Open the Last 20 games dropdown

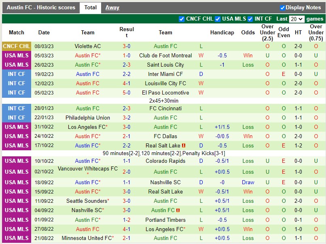tap(297, 19)
